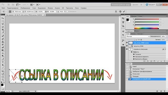The height and width of the screenshot is (95, 168).
Task: Open the Редактирование menu
Action: (x=13, y=8)
